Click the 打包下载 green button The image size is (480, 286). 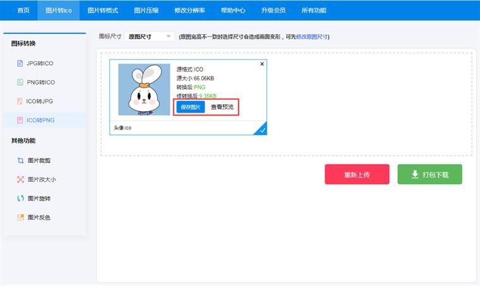click(x=430, y=174)
